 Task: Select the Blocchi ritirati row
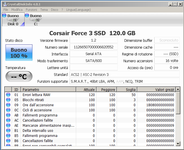(90, 100)
